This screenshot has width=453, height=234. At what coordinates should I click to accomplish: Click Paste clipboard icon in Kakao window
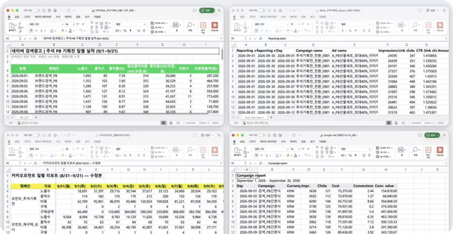(x=12, y=150)
